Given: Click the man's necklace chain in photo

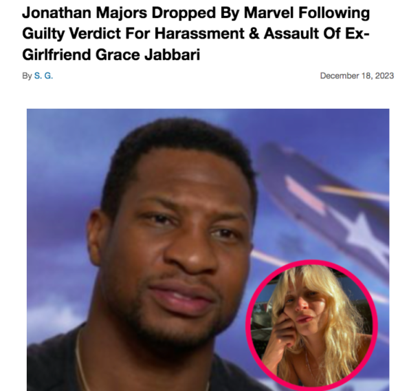Looking at the screenshot, I should coord(81,364).
